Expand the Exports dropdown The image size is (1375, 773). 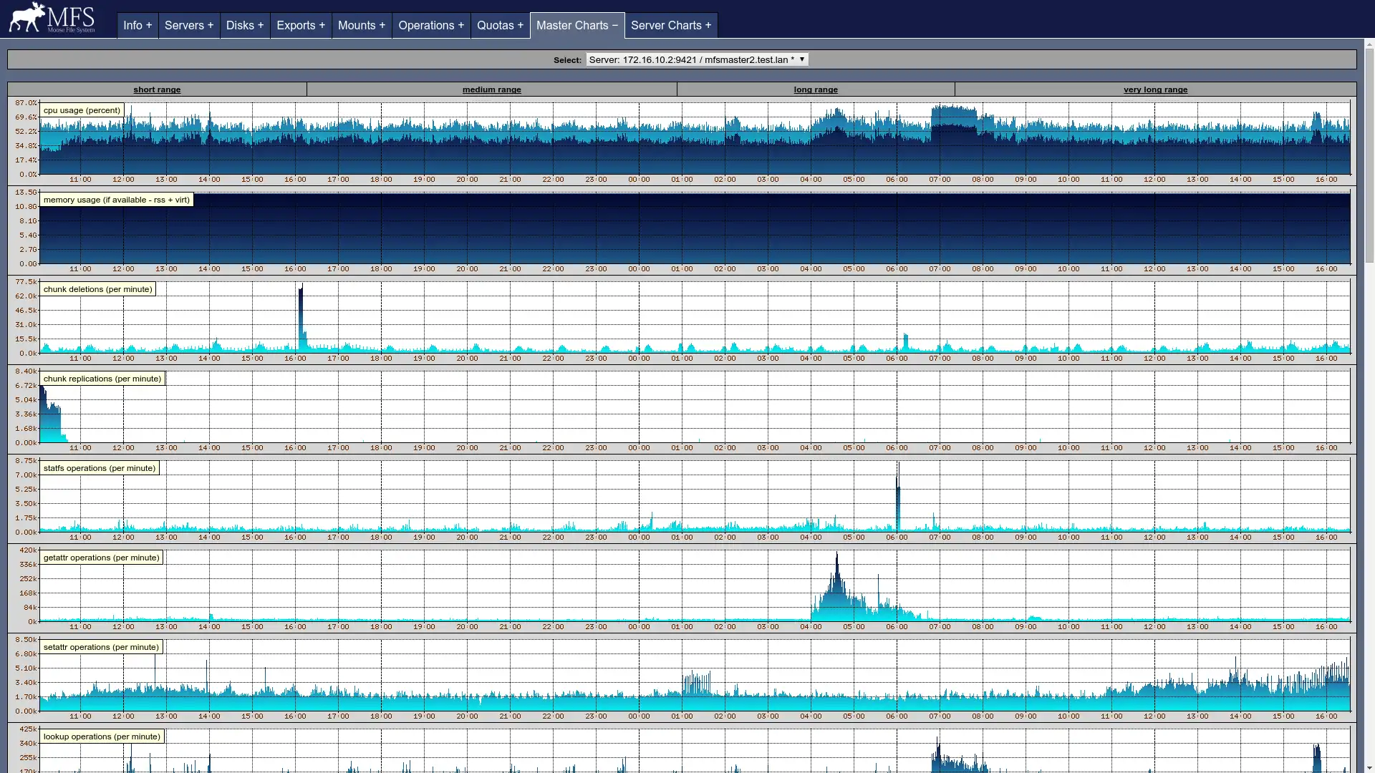pyautogui.click(x=300, y=26)
